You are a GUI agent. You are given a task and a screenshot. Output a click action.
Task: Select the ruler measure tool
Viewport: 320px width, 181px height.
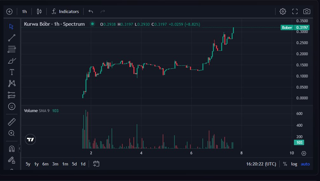(12, 122)
